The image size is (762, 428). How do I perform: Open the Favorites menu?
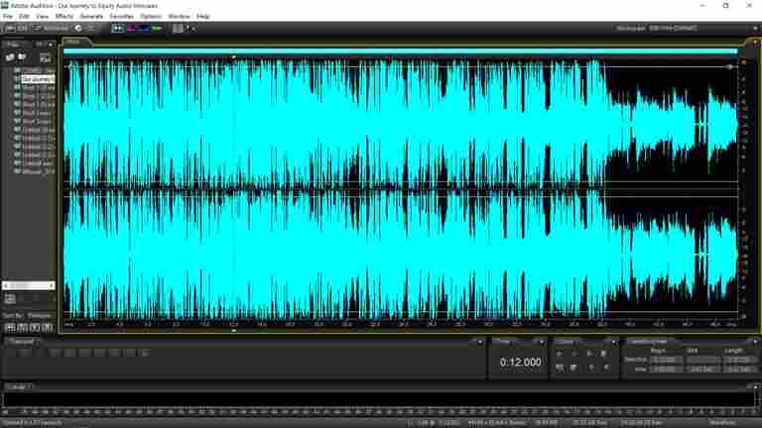121,17
